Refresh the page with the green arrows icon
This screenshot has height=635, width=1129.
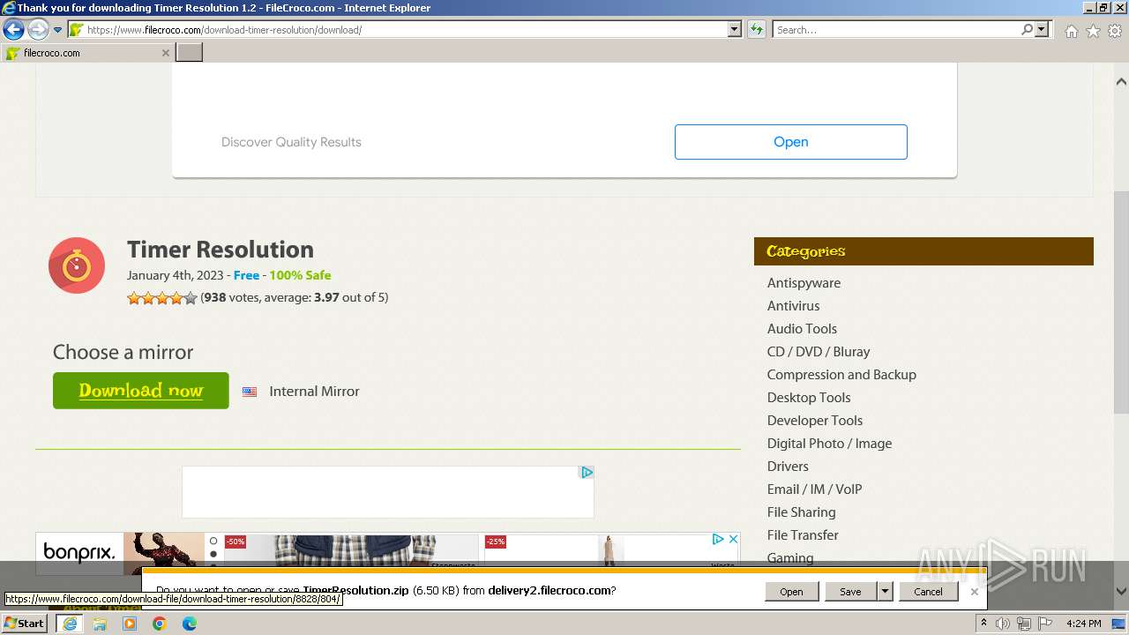point(757,30)
